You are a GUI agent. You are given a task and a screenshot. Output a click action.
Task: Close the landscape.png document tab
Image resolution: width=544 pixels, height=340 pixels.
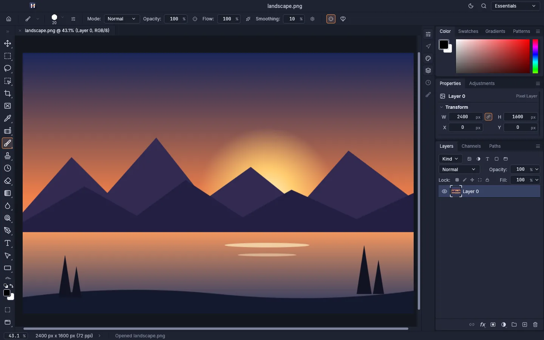(x=20, y=31)
